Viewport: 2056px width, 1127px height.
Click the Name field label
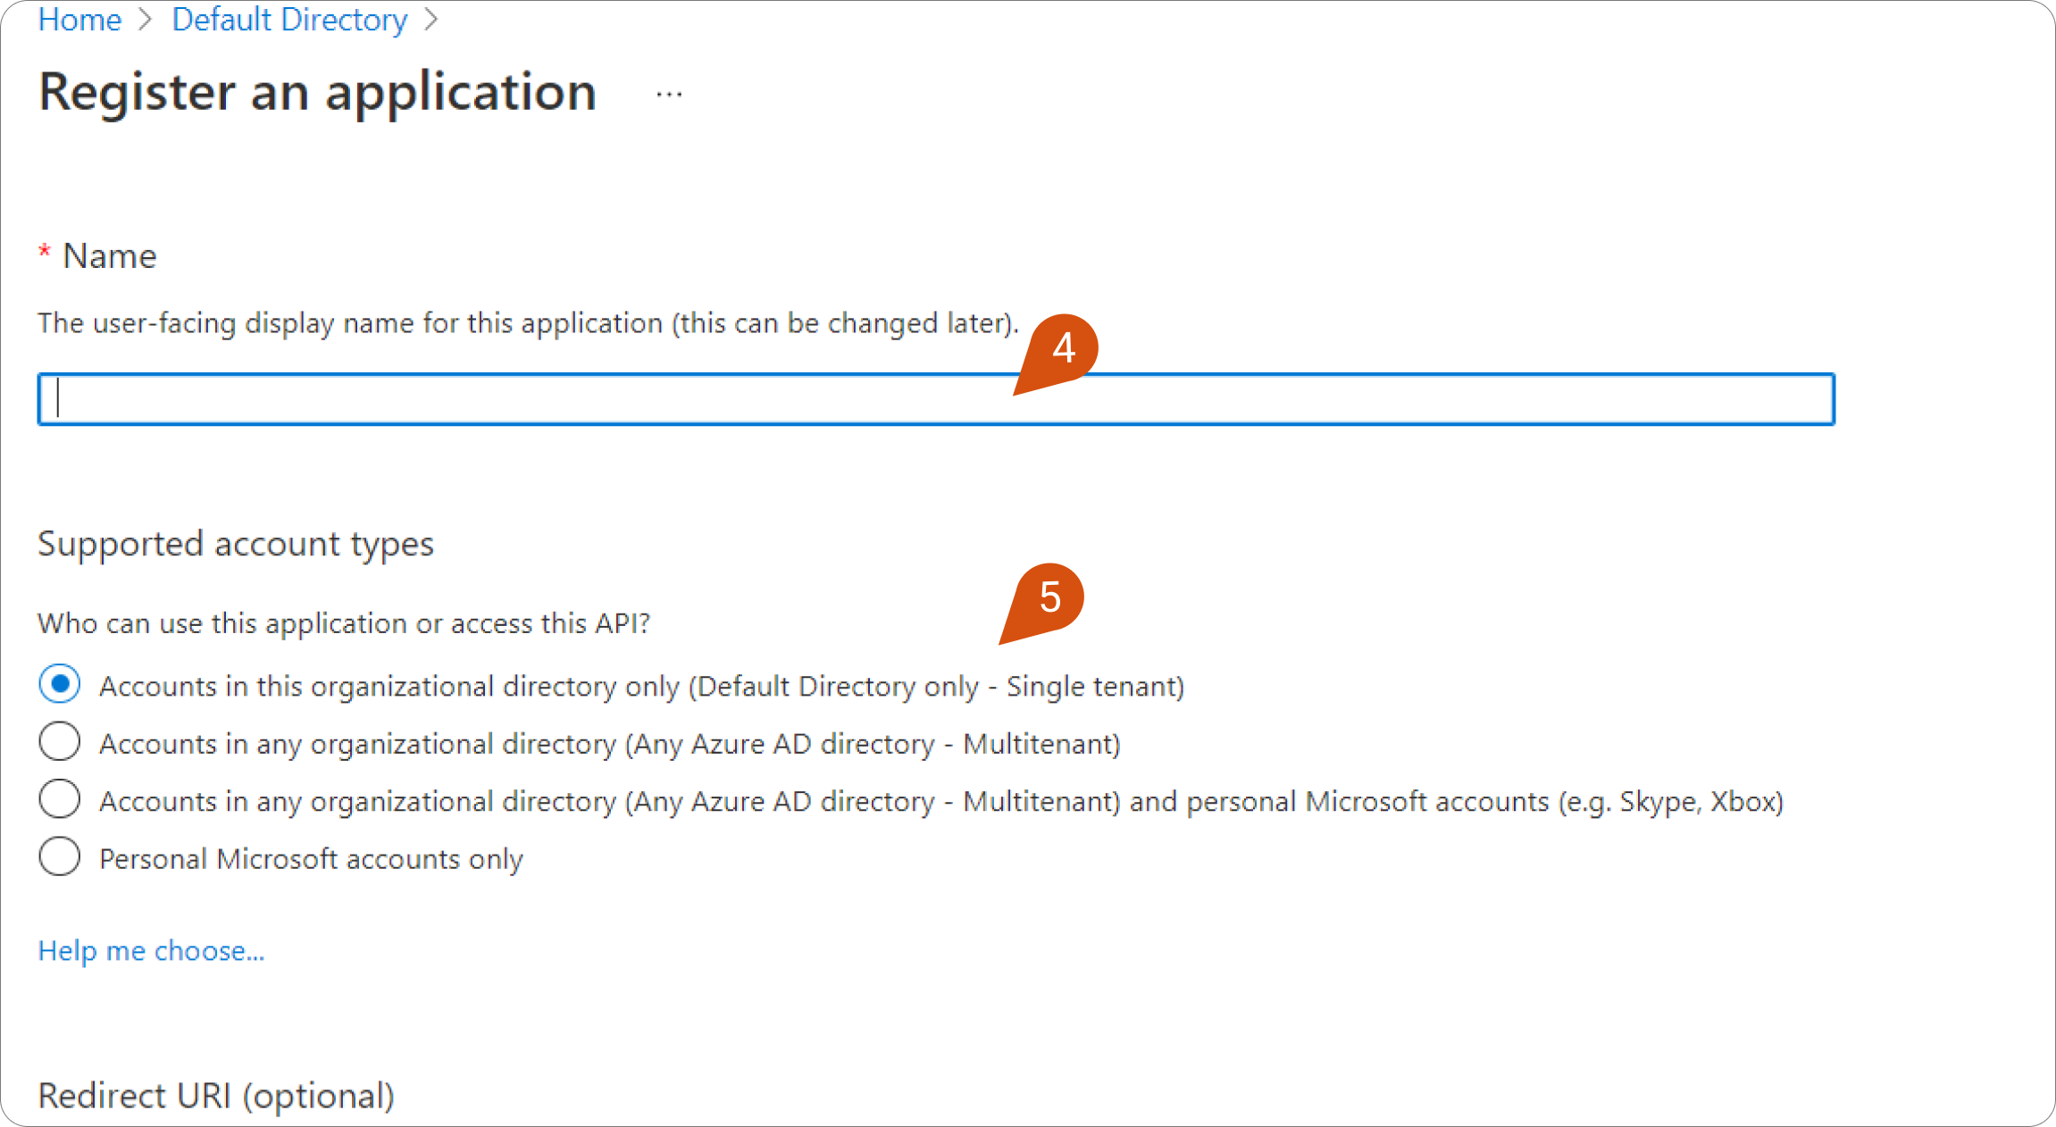(x=110, y=256)
